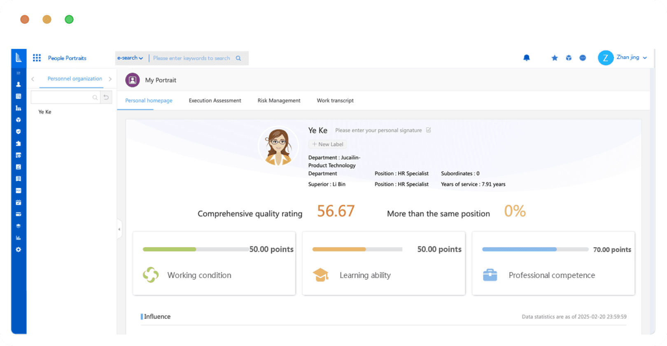Click the reset arrow beside personnel search

[x=106, y=97]
